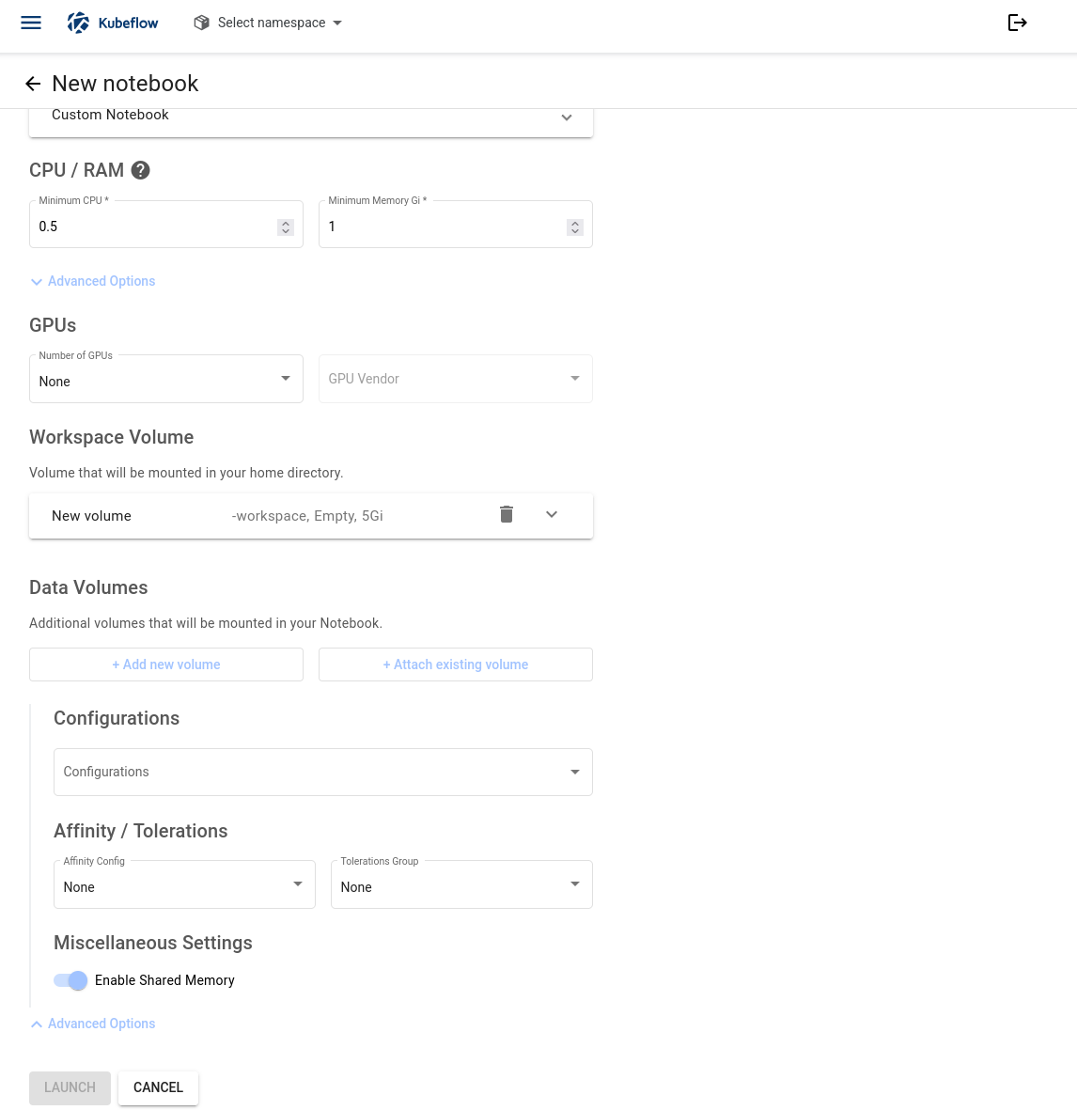Delete the new workspace volume
Screen dimensions: 1077x1110
point(506,515)
